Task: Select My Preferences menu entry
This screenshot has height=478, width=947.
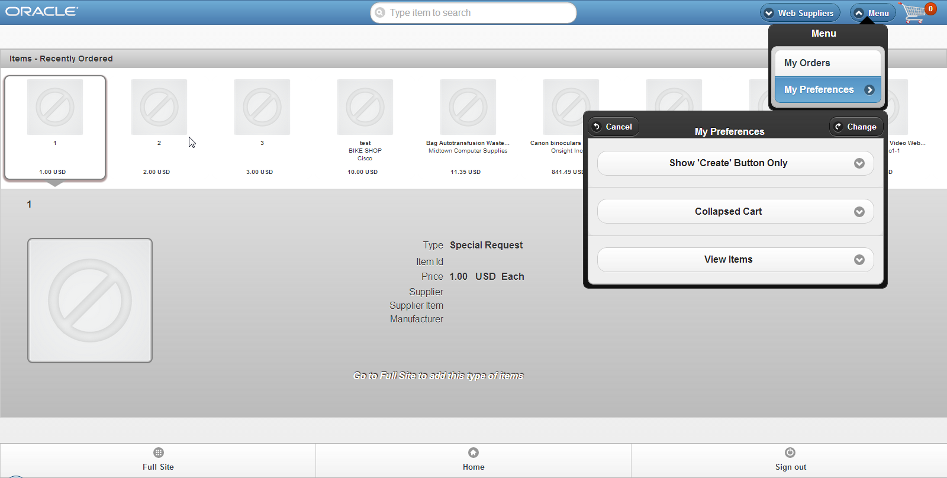Action: 828,90
